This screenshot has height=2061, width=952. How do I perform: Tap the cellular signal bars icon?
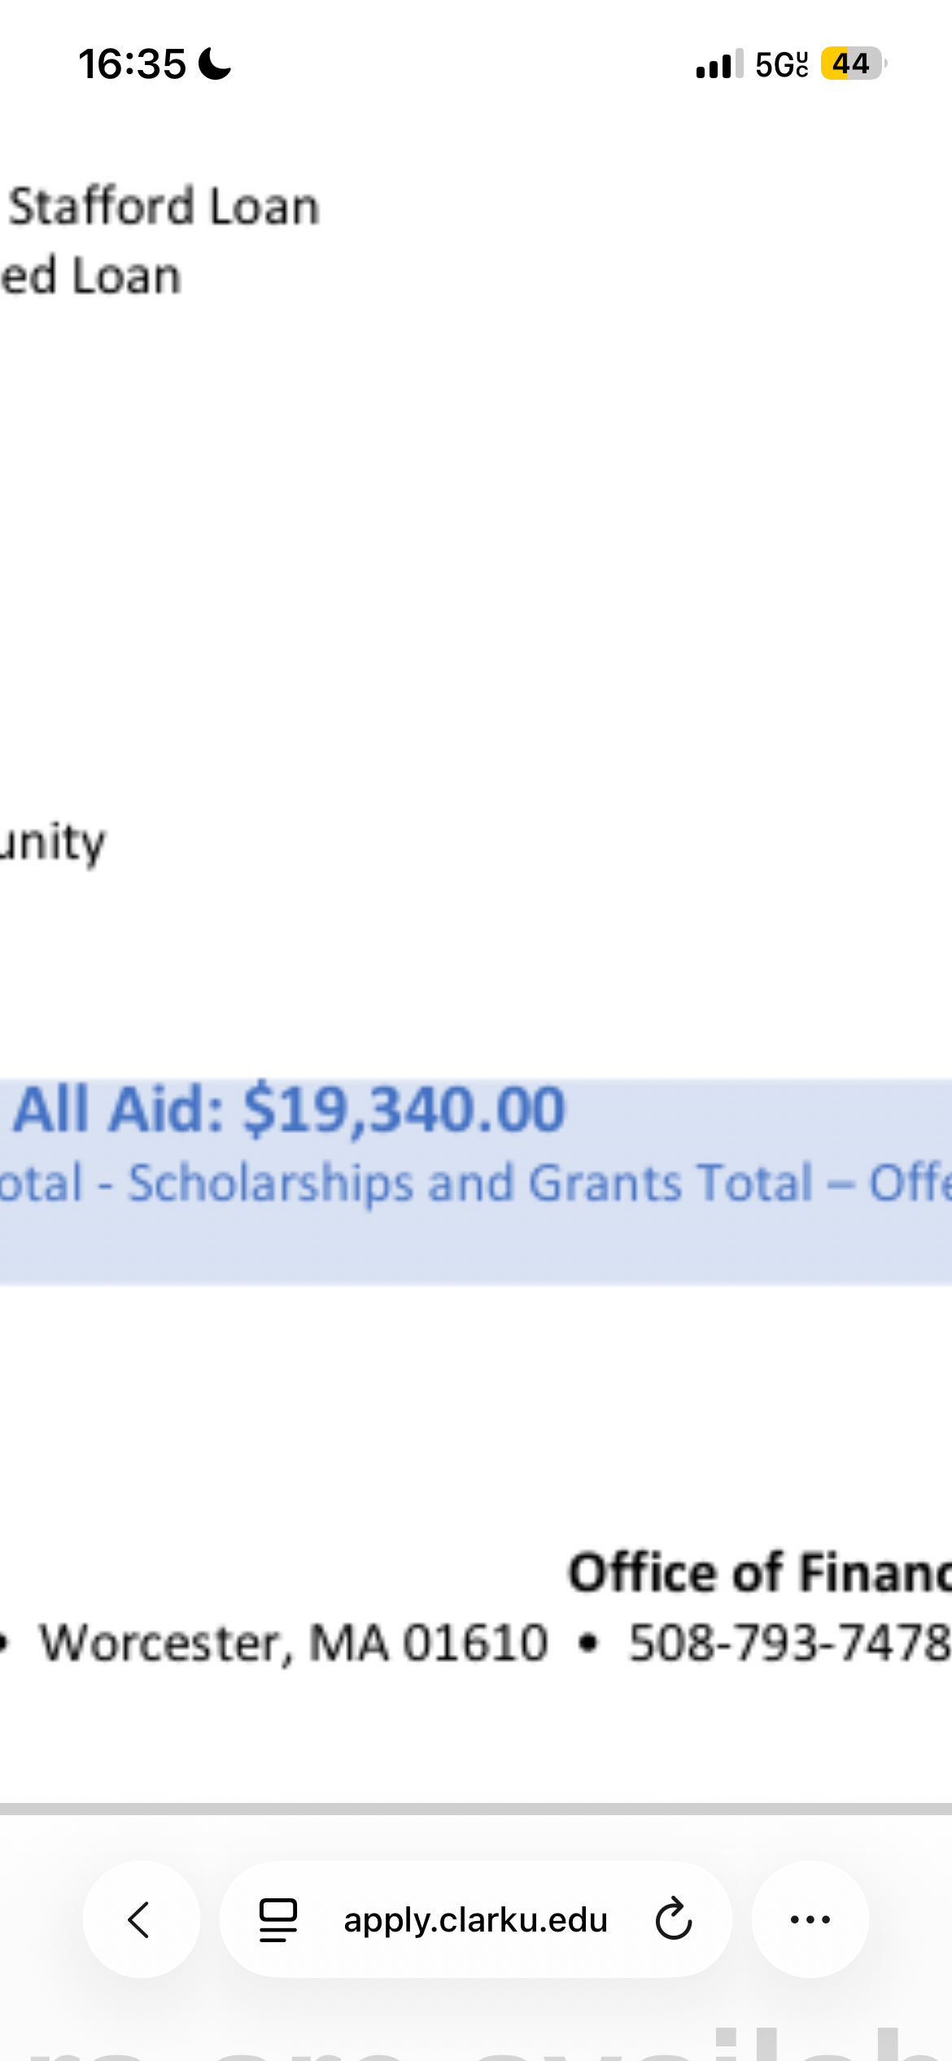click(x=719, y=63)
